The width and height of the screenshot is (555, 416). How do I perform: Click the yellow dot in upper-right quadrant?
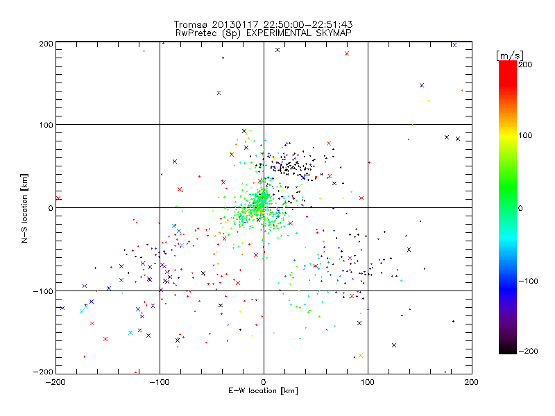(428, 101)
